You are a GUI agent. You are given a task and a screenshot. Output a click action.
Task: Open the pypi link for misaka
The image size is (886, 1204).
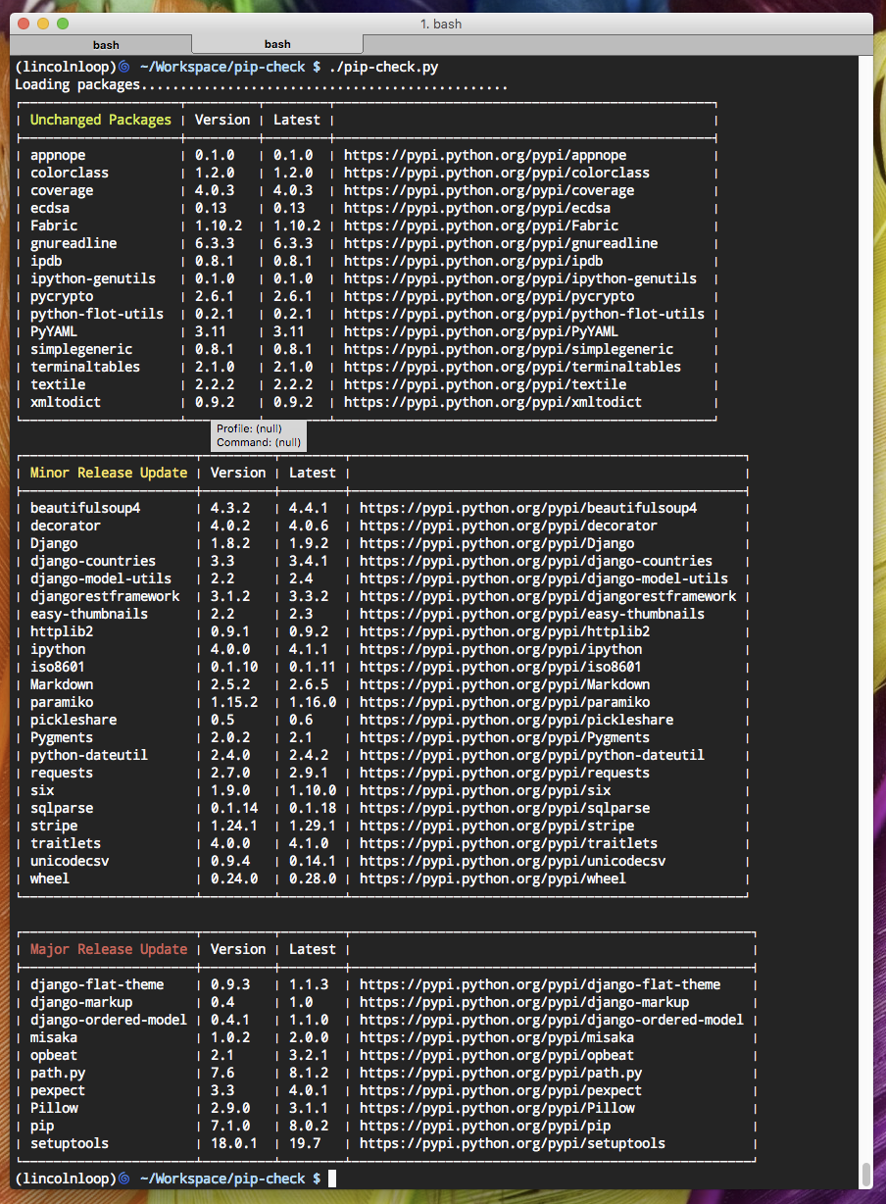coord(496,1037)
